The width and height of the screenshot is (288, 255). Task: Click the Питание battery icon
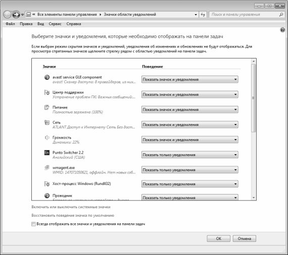click(x=47, y=107)
